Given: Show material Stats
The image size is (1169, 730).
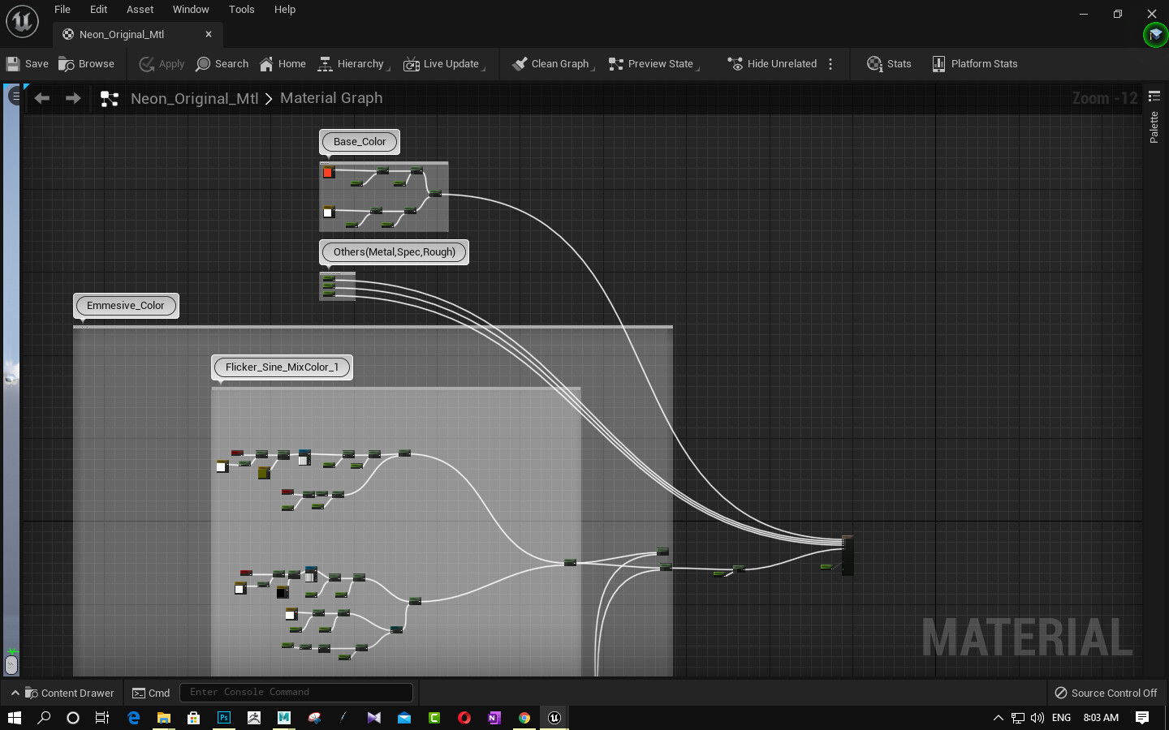Looking at the screenshot, I should click(889, 64).
